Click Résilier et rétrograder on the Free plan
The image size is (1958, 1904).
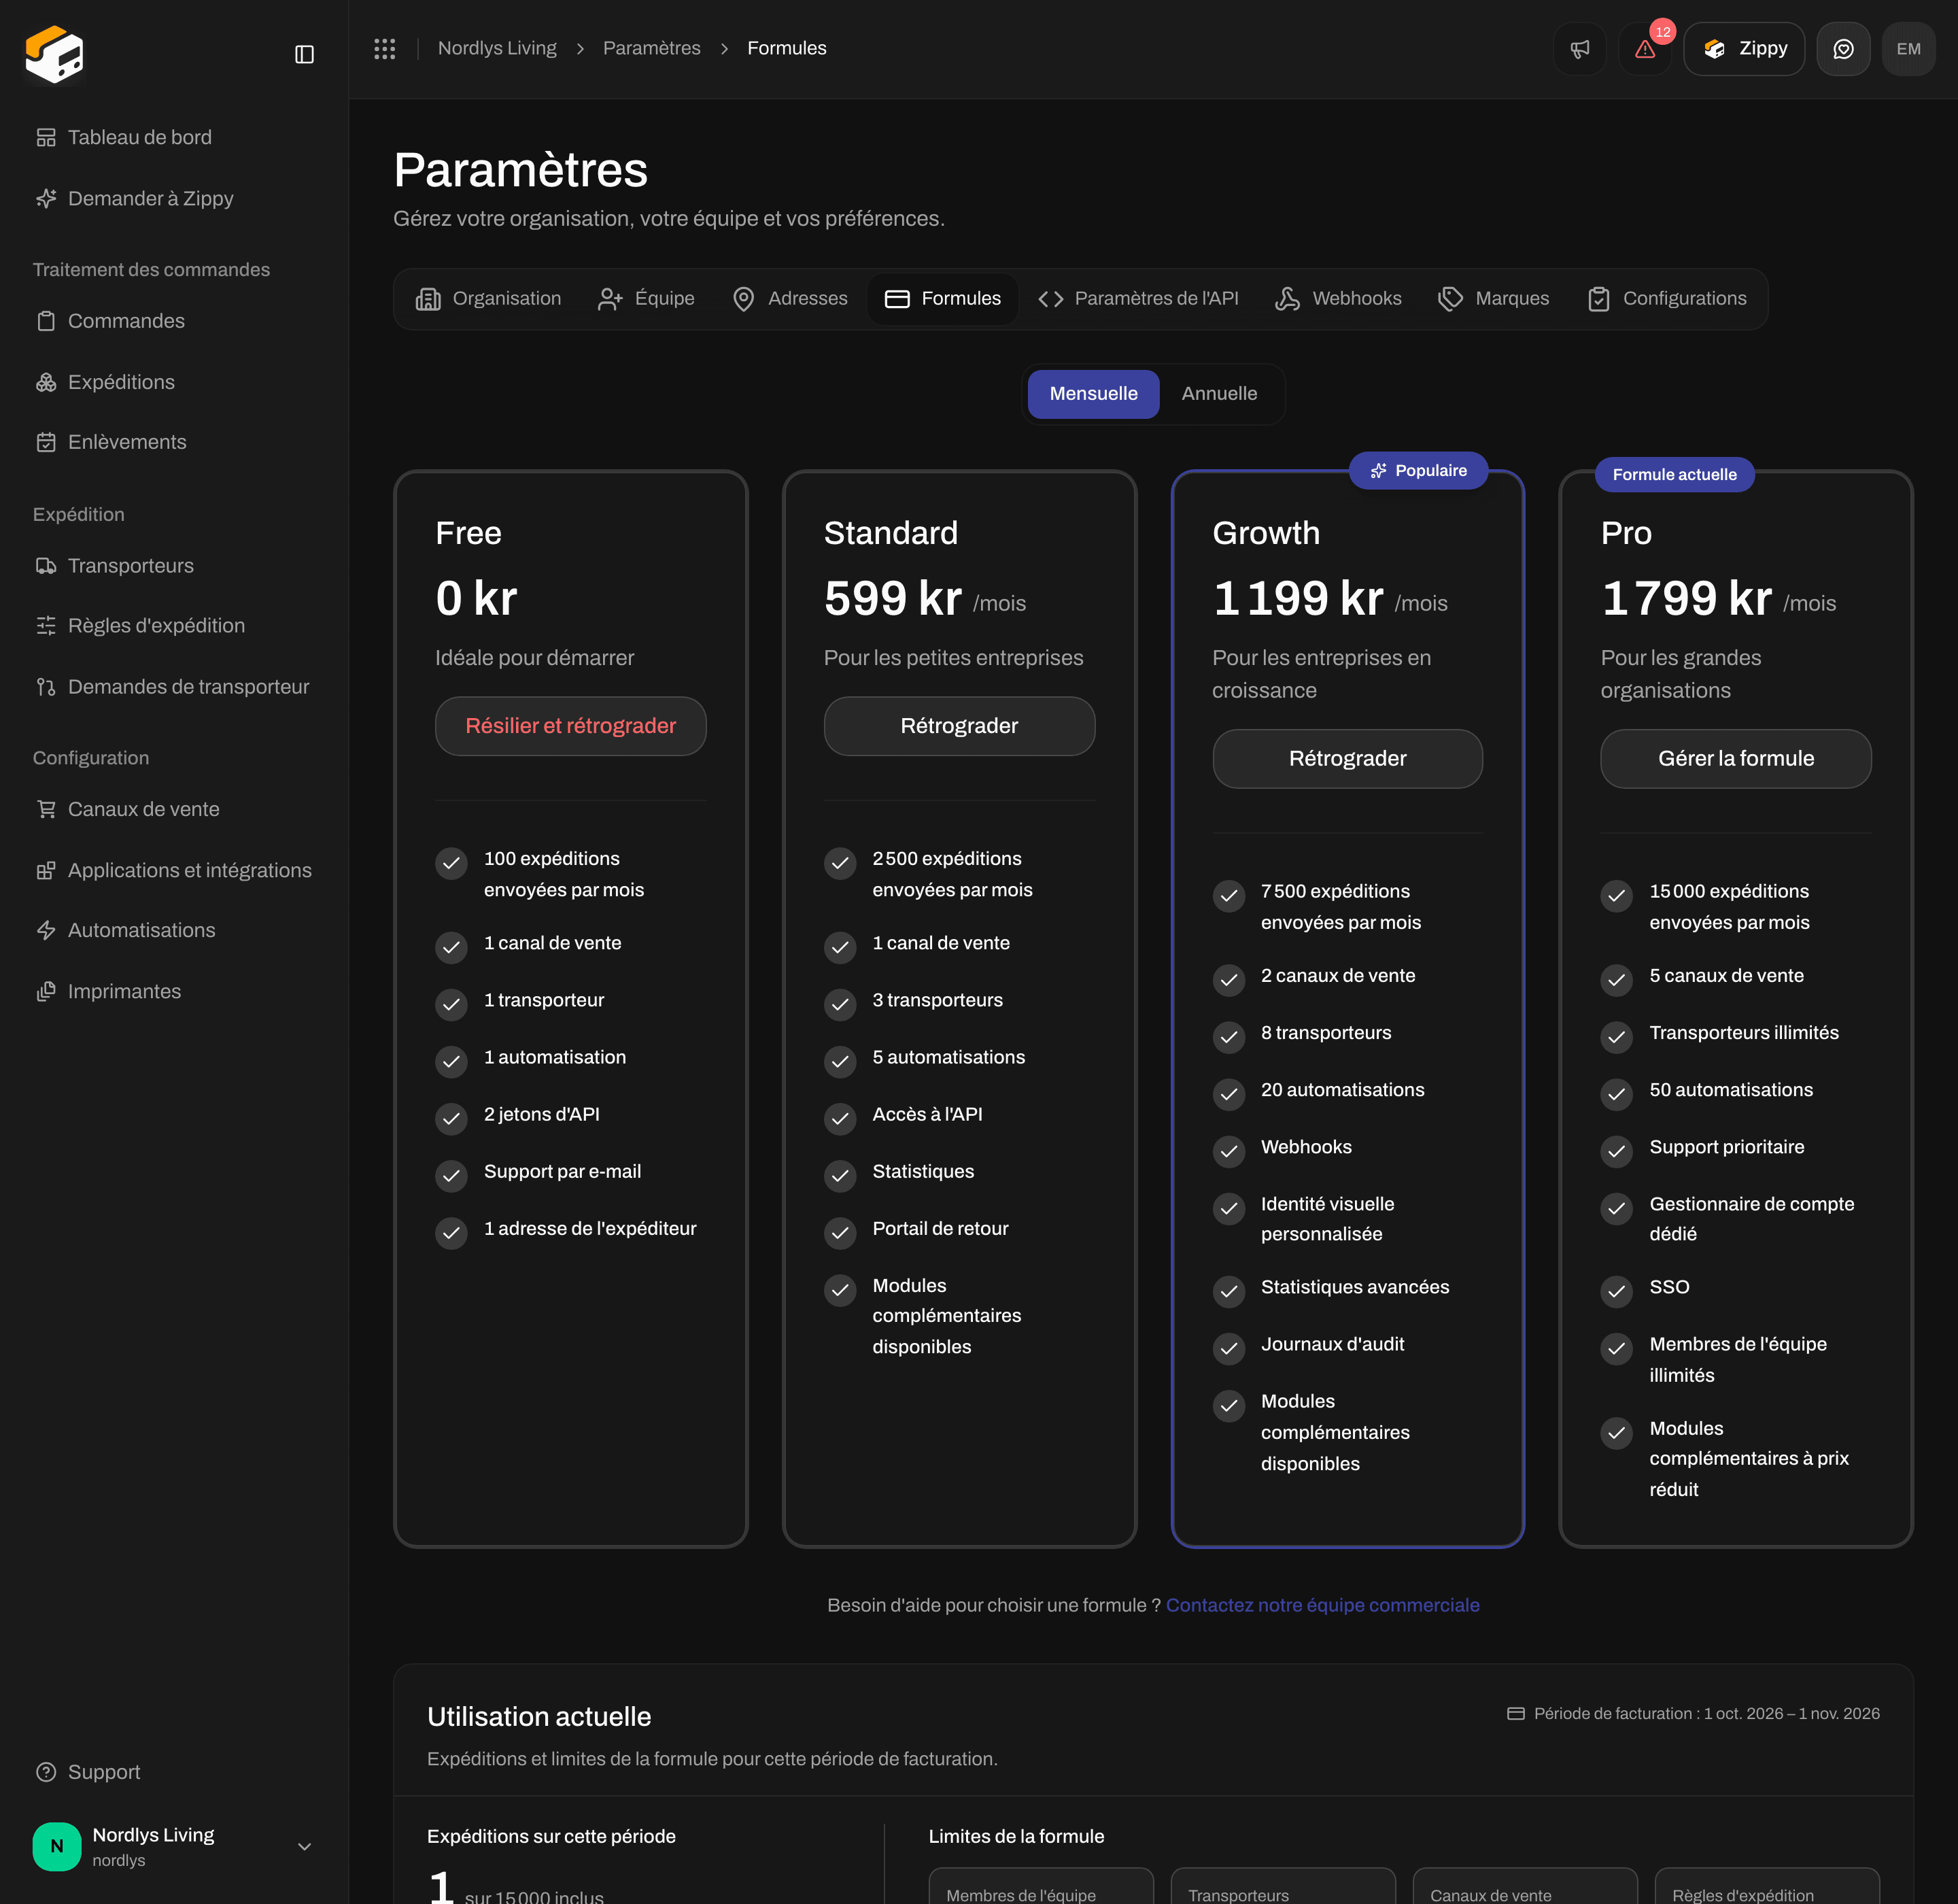[570, 726]
